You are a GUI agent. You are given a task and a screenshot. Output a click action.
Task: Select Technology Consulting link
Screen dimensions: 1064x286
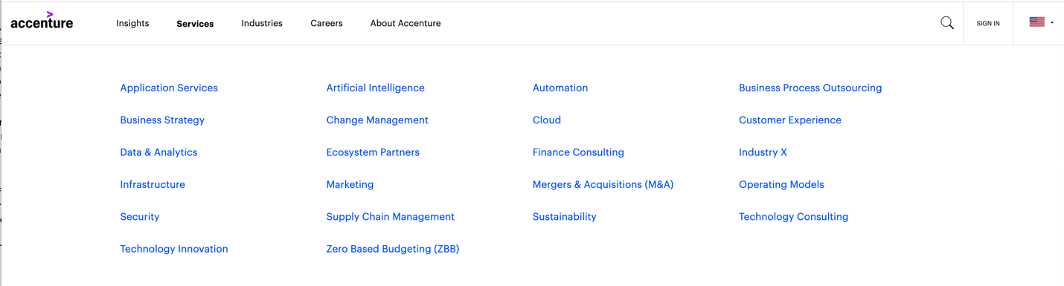(793, 217)
